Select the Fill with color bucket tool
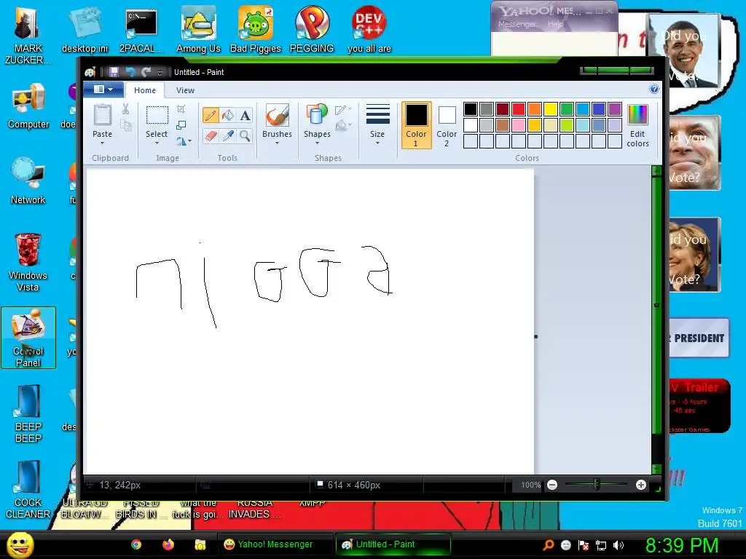 pos(228,115)
